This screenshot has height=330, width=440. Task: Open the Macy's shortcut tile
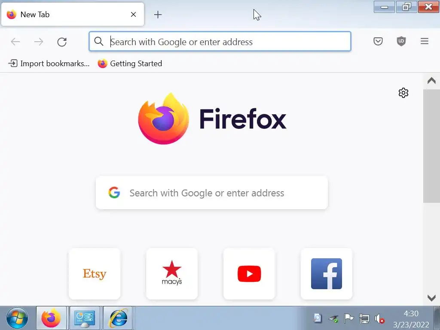[172, 274]
